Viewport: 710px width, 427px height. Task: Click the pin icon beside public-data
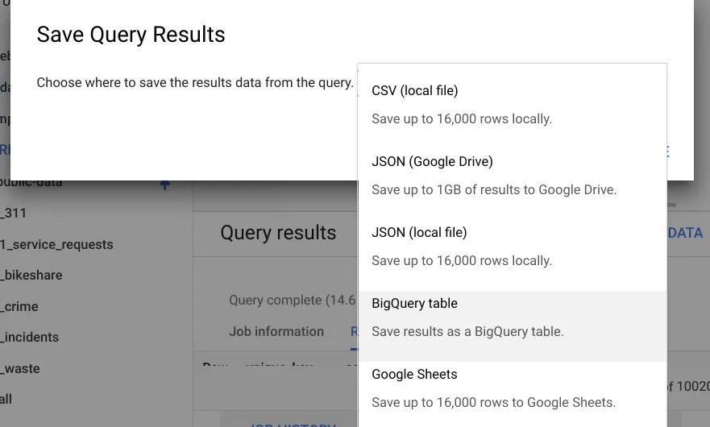165,184
